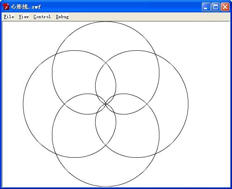Open the File menu
232x189 pixels.
tap(9, 17)
